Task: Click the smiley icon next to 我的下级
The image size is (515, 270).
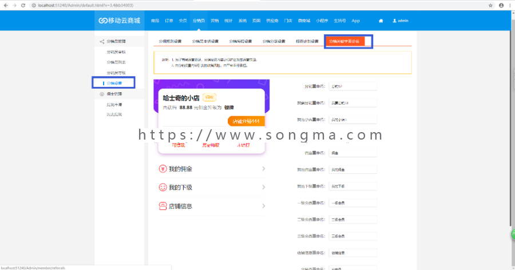Action: click(163, 187)
